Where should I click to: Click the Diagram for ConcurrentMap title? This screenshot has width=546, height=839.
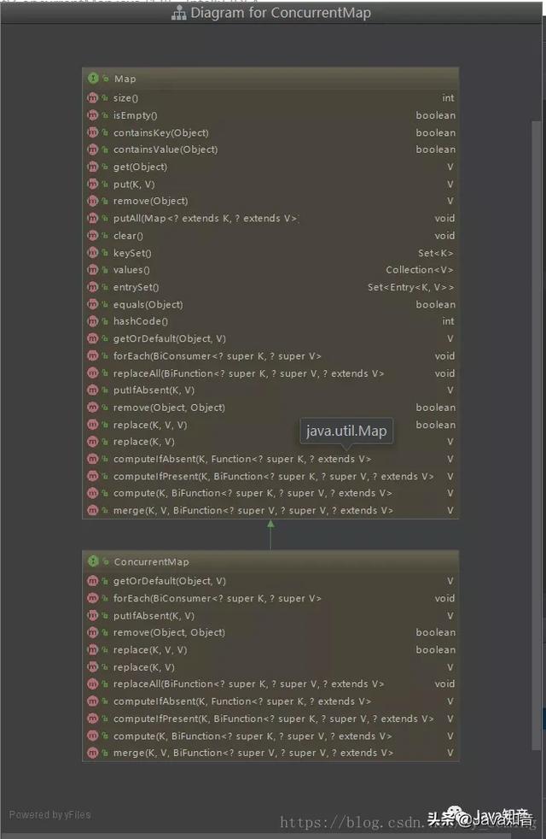coord(281,13)
